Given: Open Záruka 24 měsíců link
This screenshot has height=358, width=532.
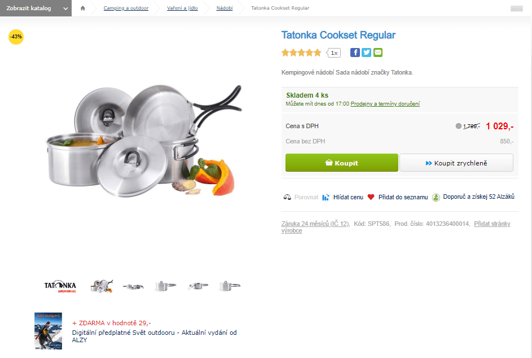Looking at the screenshot, I should (x=315, y=224).
